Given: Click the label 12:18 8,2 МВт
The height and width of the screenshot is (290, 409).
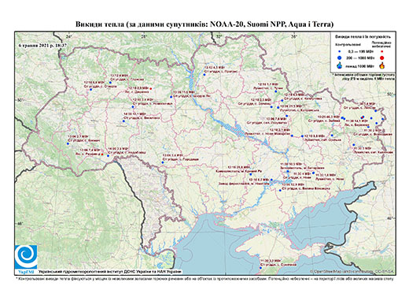Looking at the screenshot, I should [259, 180].
